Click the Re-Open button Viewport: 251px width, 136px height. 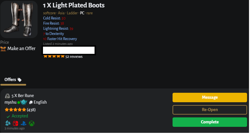[210, 110]
